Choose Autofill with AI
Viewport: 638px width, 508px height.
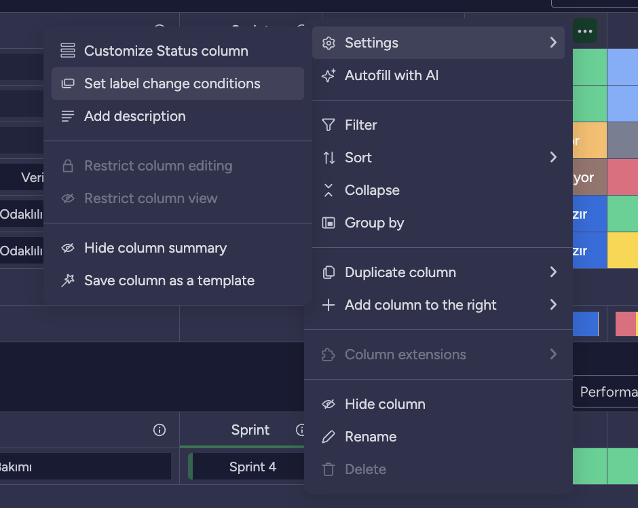438,75
